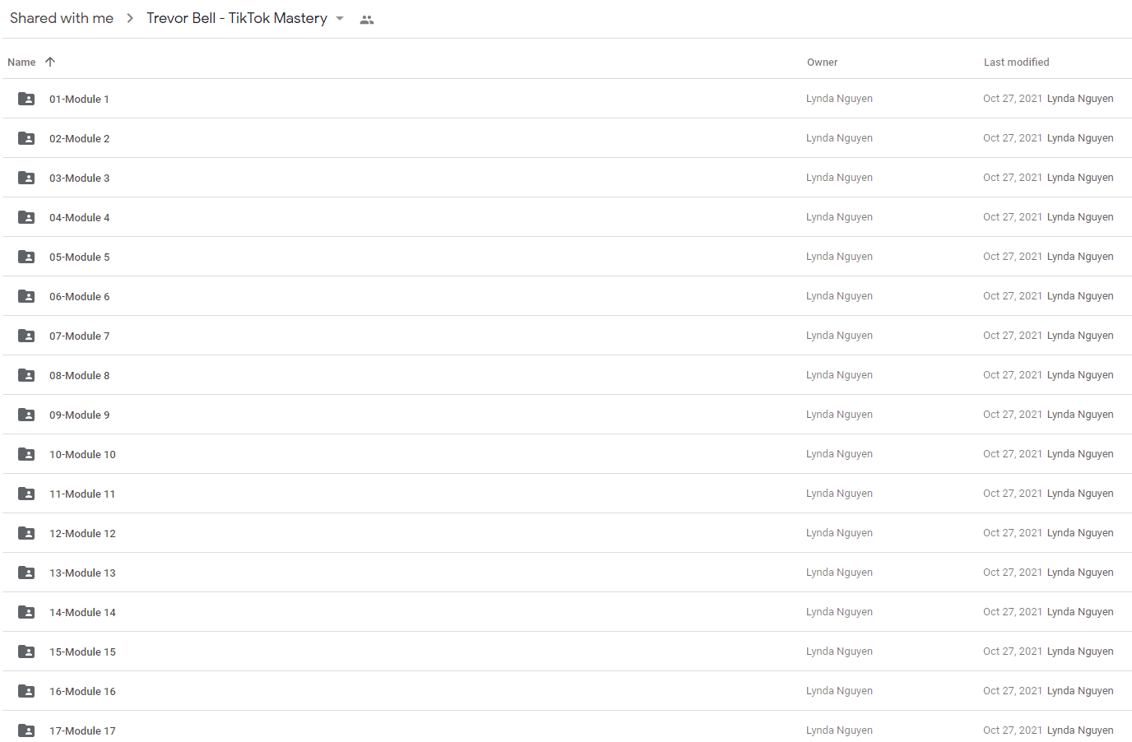Go back to Shared with me
The image size is (1132, 742).
[62, 18]
